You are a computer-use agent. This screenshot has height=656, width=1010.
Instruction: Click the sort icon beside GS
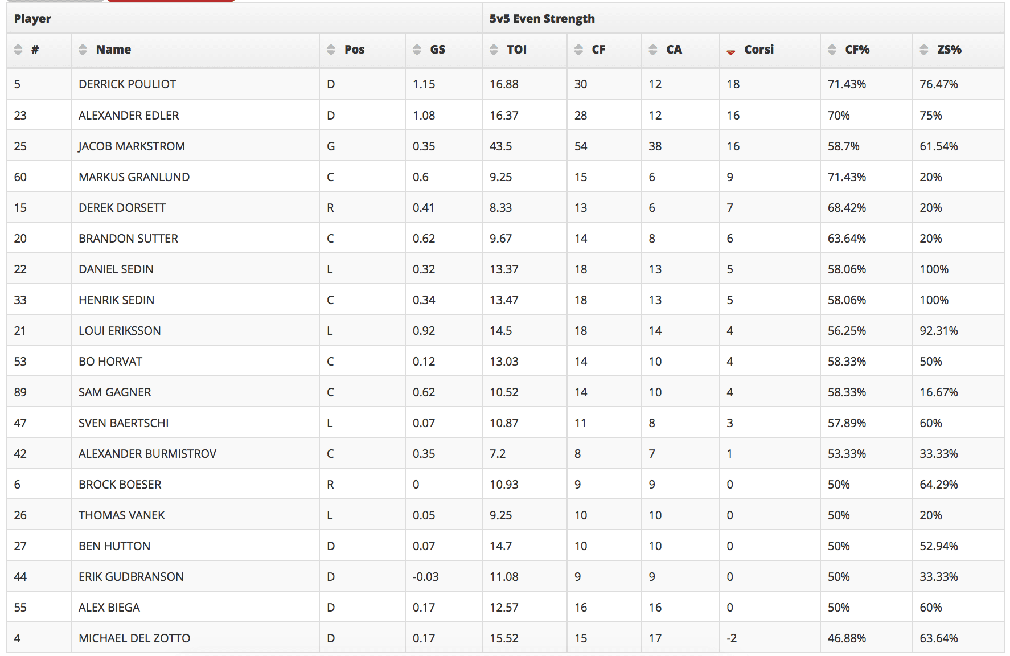click(417, 50)
